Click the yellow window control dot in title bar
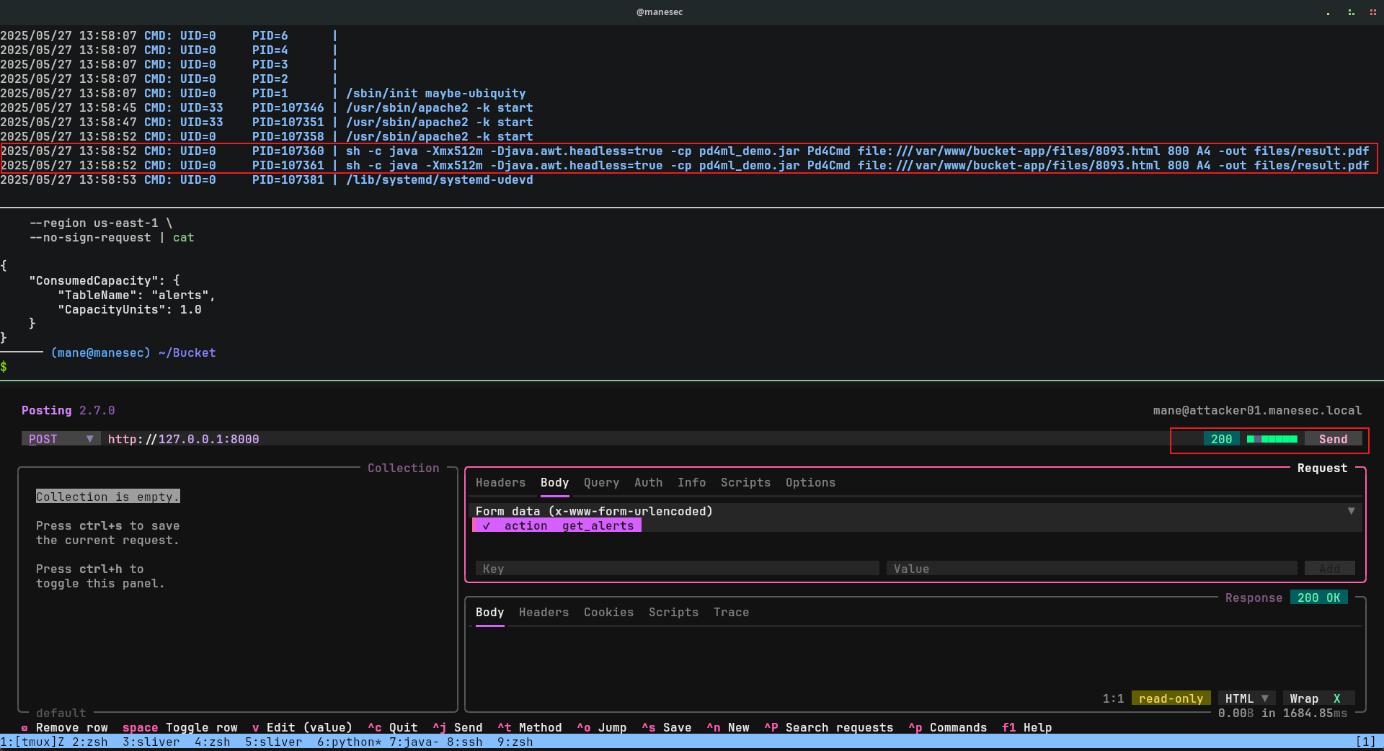Screen dimensions: 1384x751 tap(1328, 13)
